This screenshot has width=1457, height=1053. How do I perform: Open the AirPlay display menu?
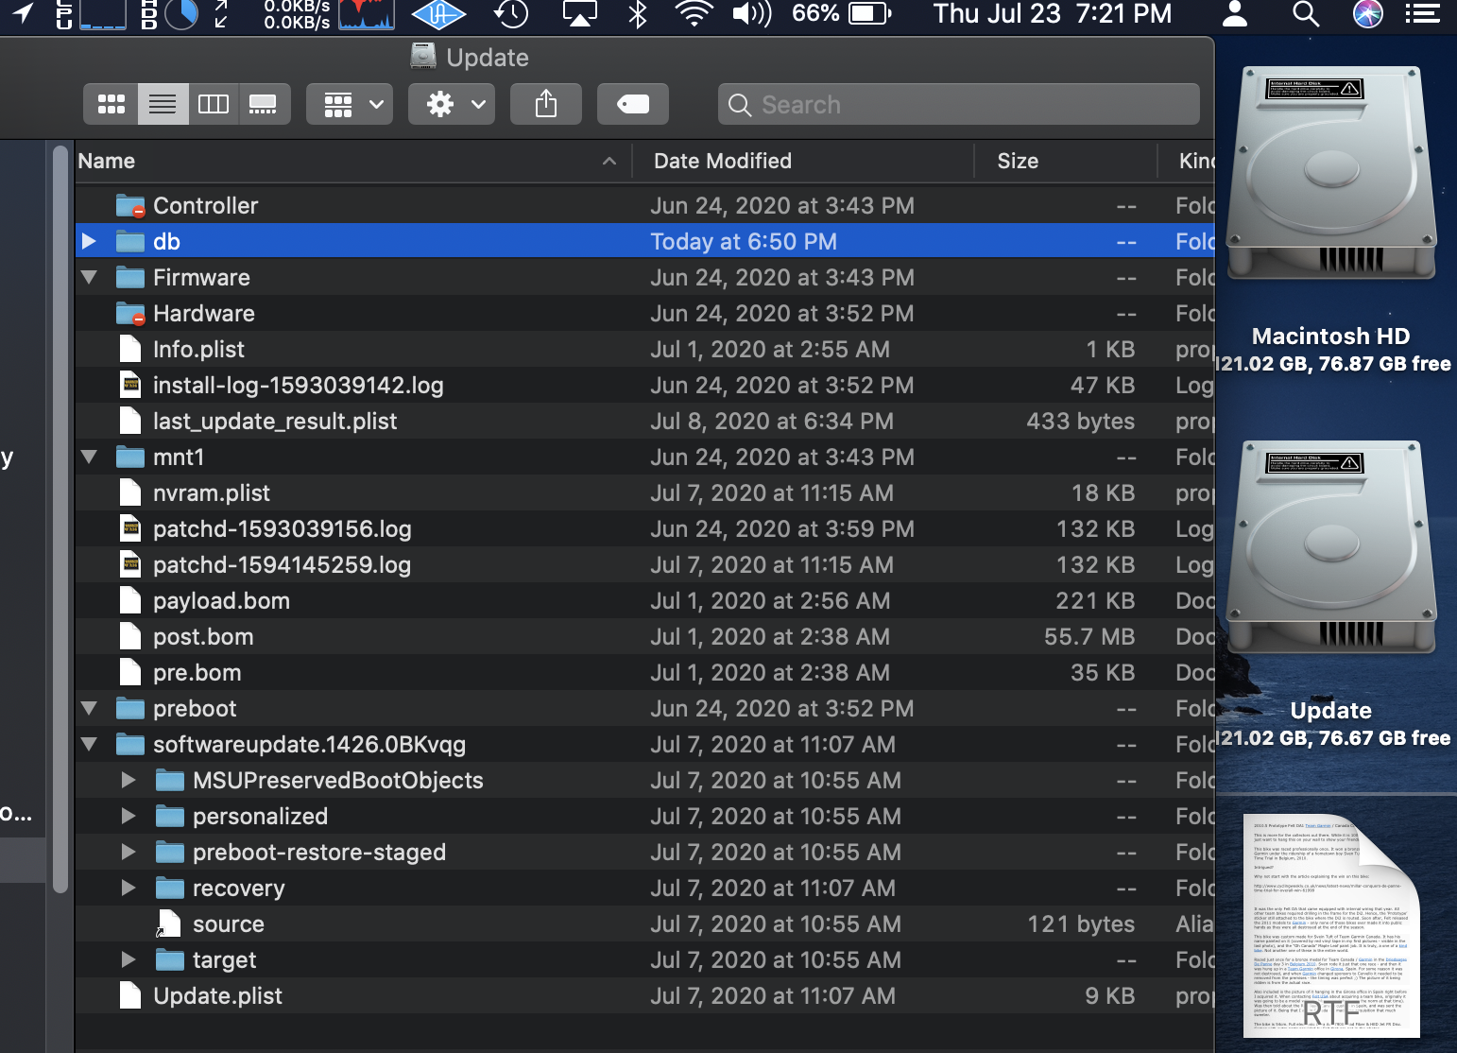[x=579, y=13]
